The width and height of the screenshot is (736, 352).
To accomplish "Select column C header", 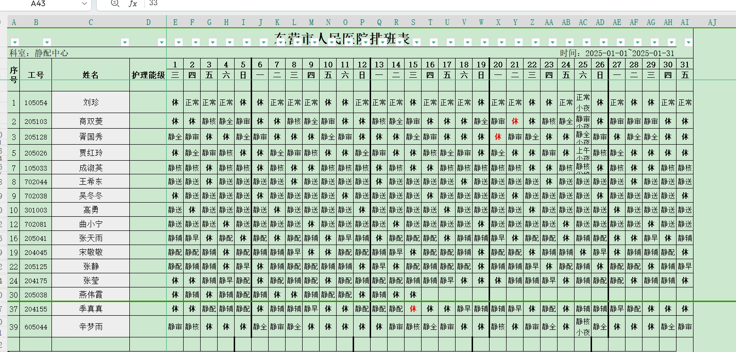I will pyautogui.click(x=91, y=22).
